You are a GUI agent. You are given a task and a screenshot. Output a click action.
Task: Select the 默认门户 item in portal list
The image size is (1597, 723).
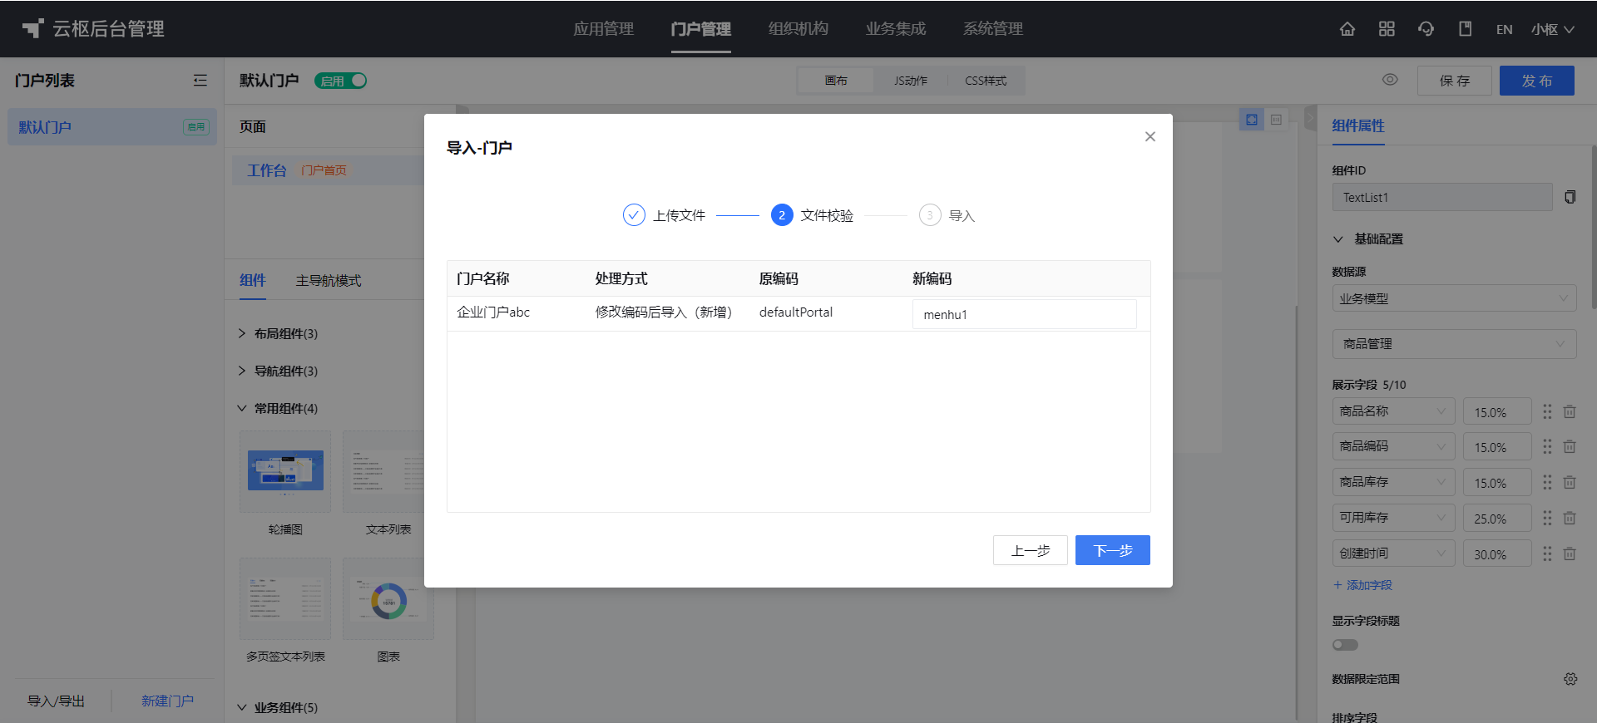(112, 127)
